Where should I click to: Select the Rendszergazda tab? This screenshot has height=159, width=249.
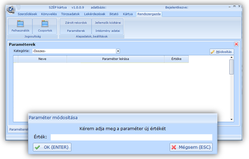149,14
